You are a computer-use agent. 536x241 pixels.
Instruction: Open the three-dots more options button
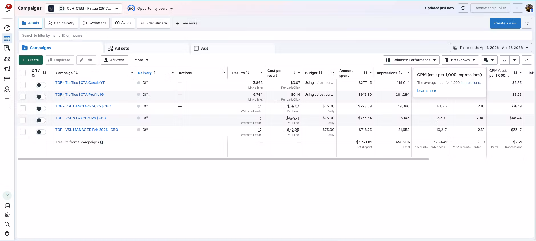coord(517,8)
